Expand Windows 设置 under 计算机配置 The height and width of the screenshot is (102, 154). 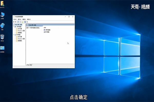15,31
